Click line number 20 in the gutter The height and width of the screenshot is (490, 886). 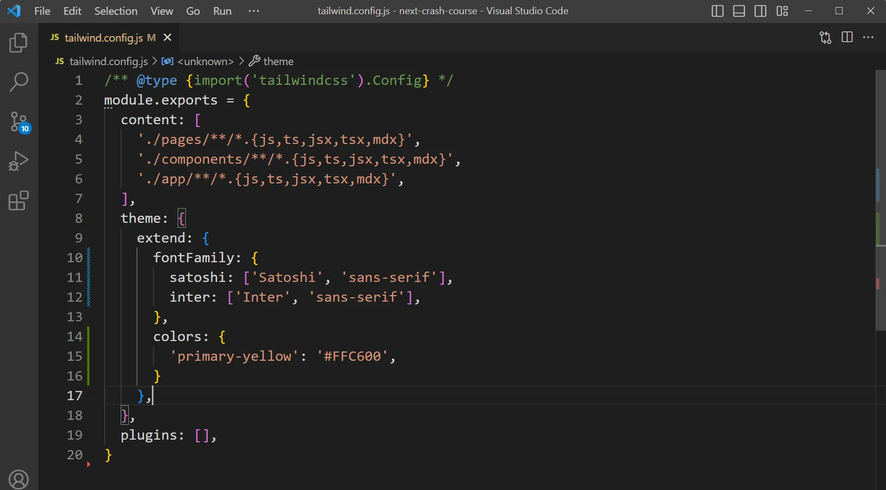[x=75, y=455]
